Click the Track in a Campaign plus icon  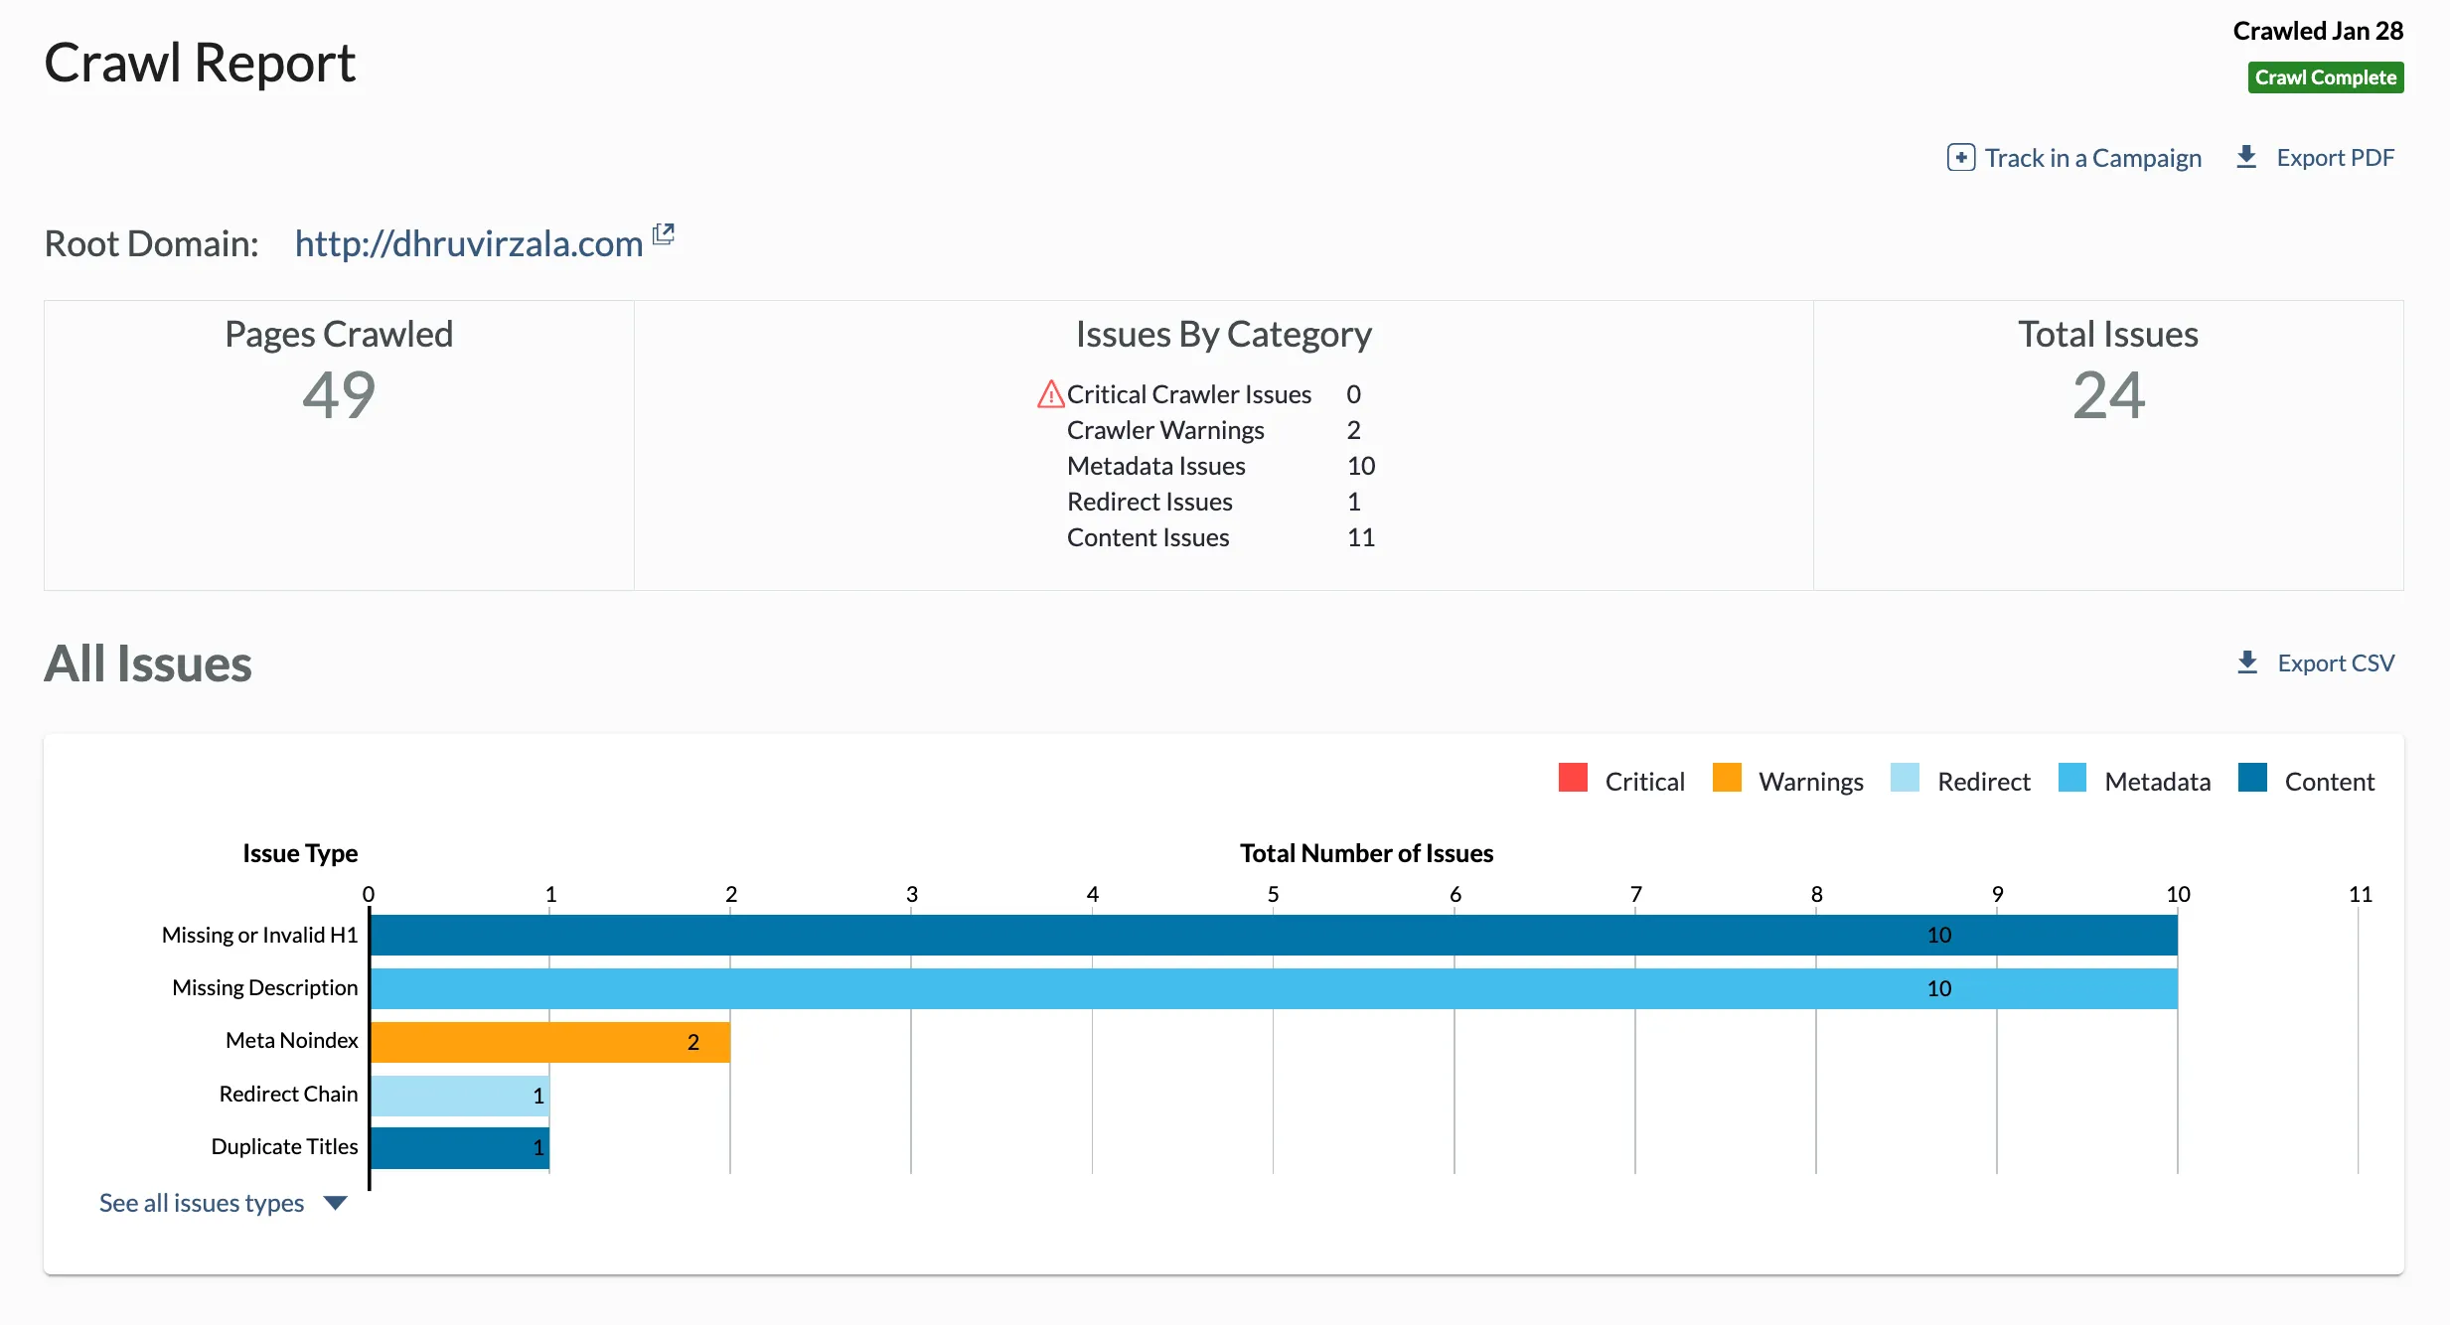(1960, 158)
